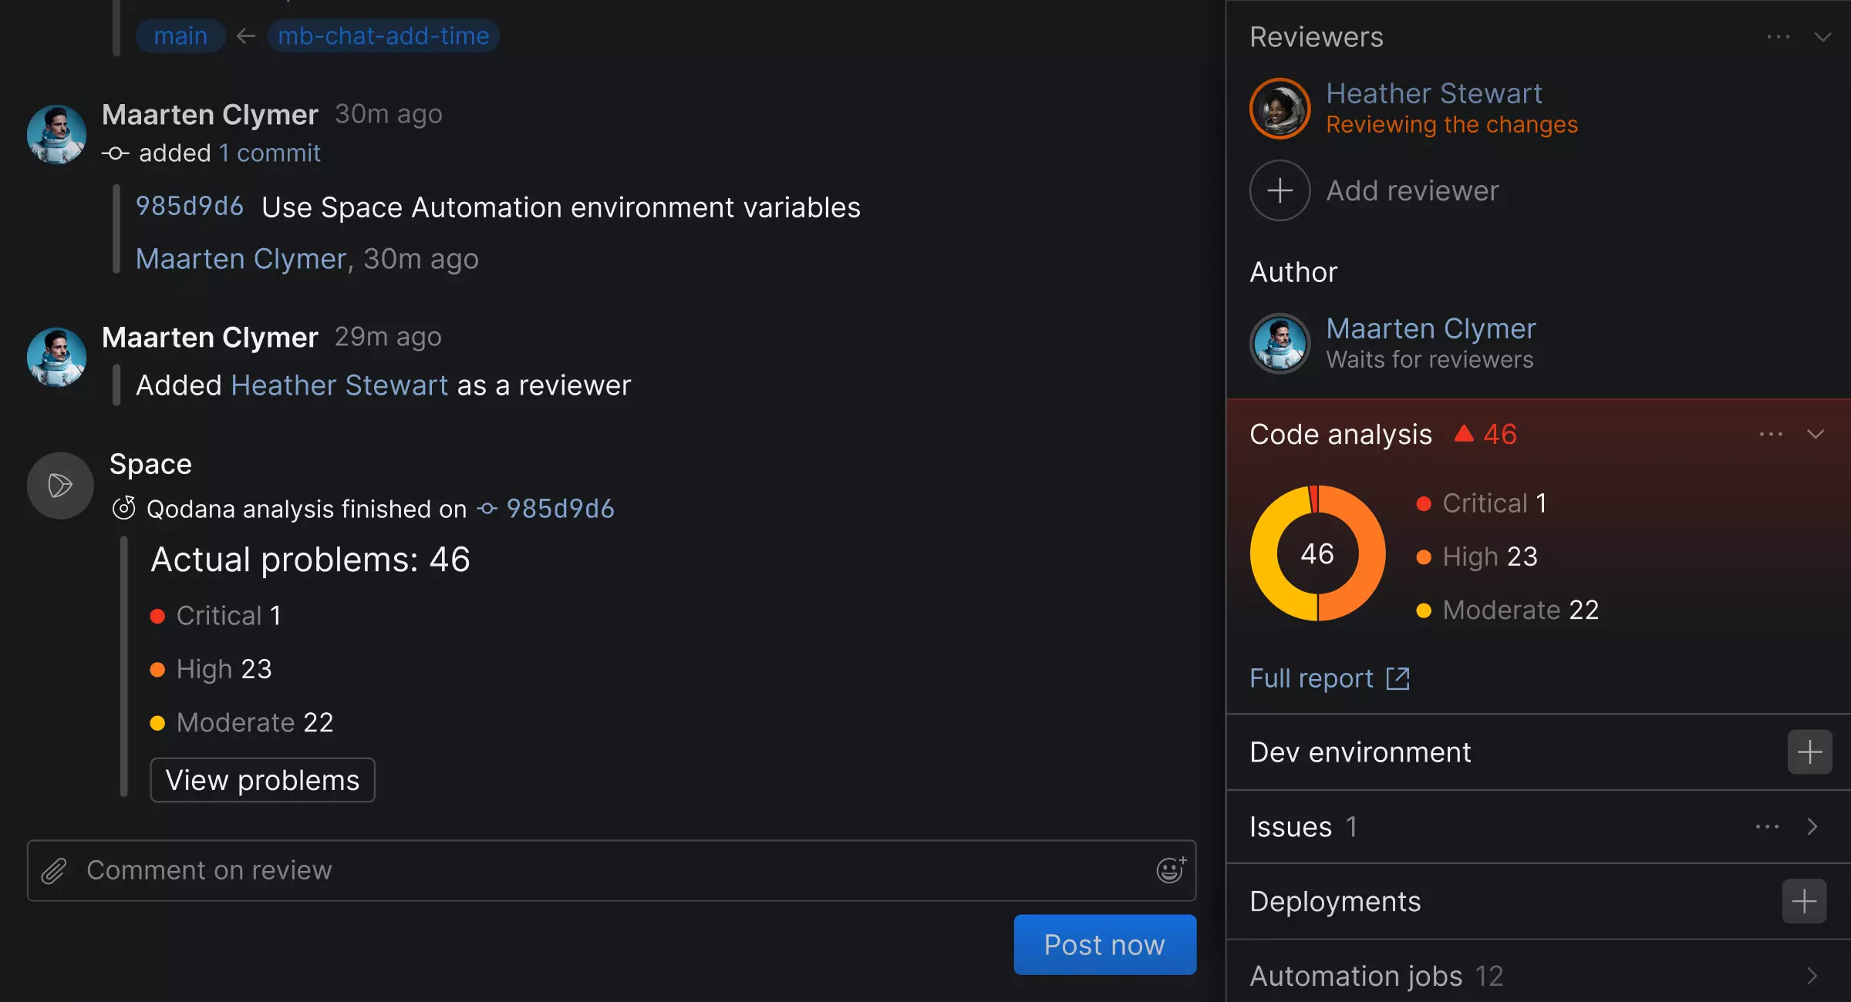Click the Issues 1 section item
Viewport: 1851px width, 1002px height.
click(1536, 827)
